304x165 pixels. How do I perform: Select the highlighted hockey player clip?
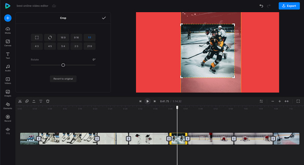click(178, 138)
